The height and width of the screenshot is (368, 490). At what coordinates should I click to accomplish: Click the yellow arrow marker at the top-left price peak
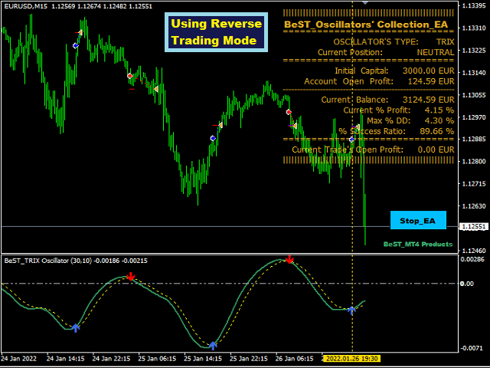pos(80,33)
